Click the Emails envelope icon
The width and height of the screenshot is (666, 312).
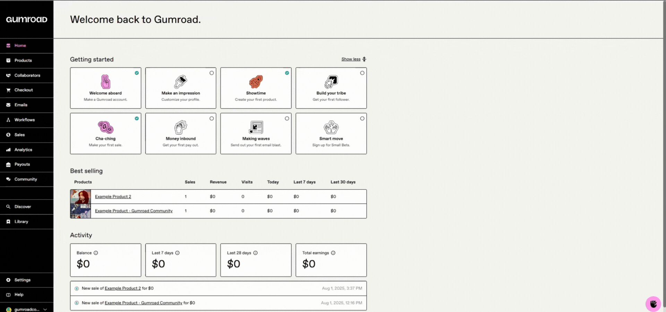click(8, 105)
